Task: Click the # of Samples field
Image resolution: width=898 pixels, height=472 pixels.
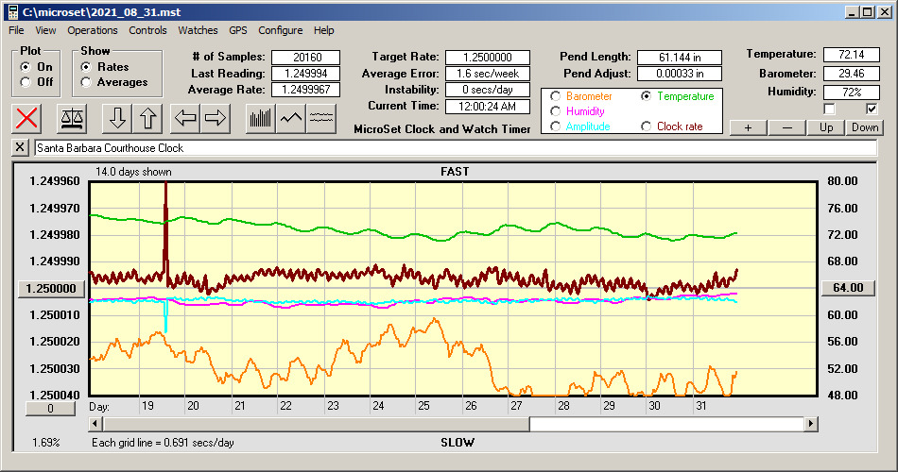Action: pos(306,58)
